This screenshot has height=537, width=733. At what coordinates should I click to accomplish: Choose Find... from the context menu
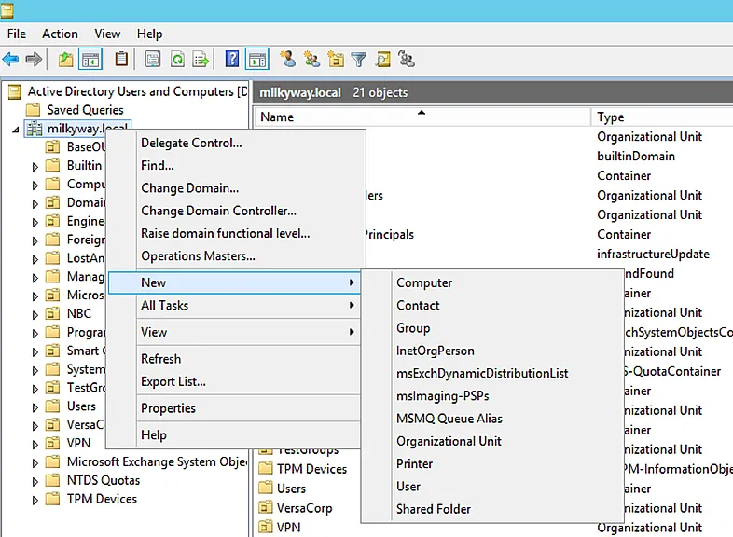(234, 165)
